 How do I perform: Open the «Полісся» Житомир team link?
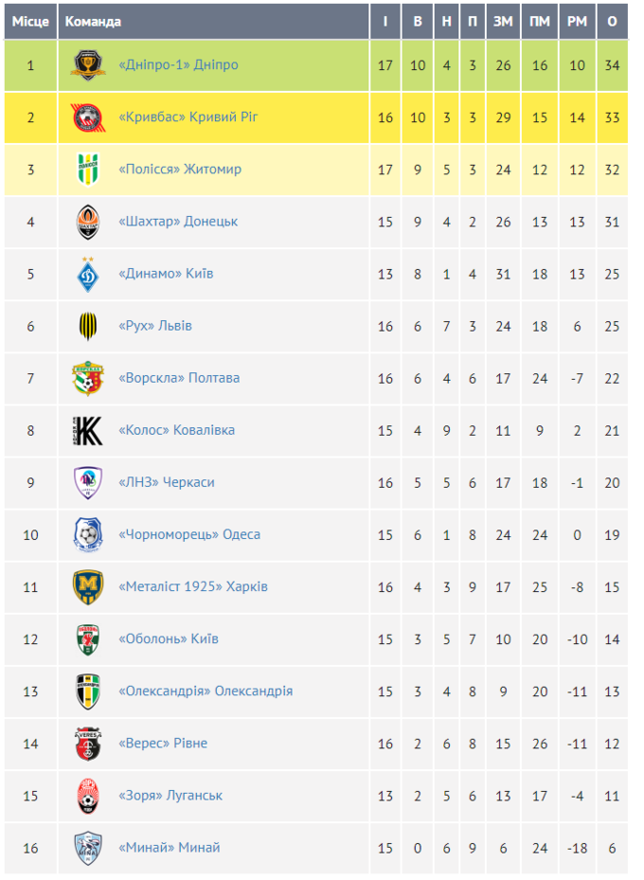180,170
